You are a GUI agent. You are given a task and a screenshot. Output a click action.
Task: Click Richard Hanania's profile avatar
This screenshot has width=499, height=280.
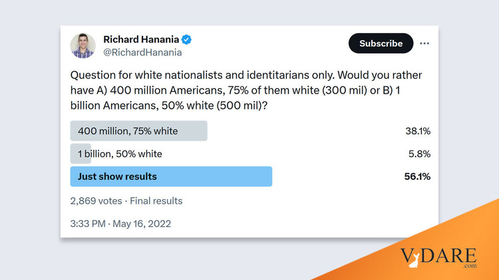point(83,44)
